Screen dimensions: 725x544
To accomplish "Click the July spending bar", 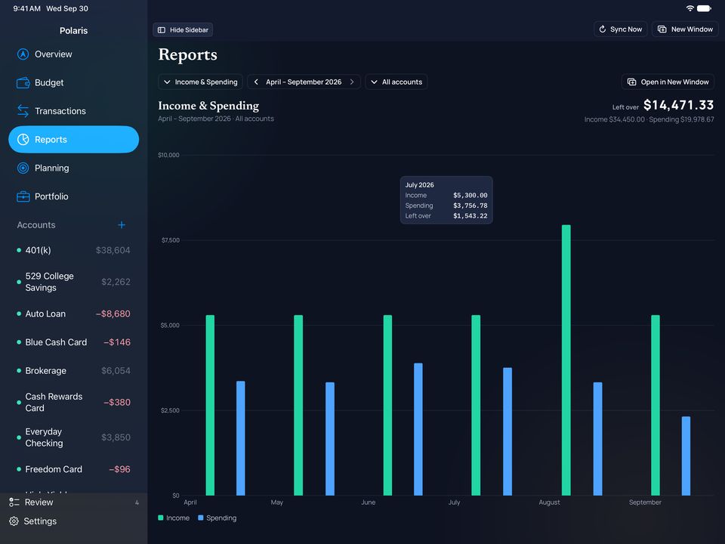I will coord(507,431).
